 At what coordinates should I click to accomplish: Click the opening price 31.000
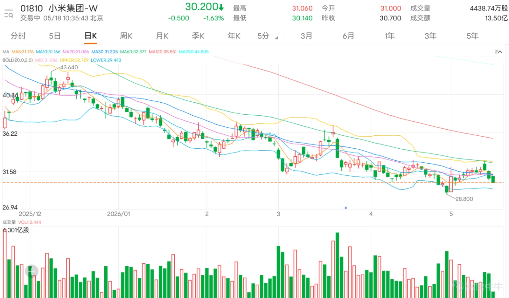click(391, 8)
